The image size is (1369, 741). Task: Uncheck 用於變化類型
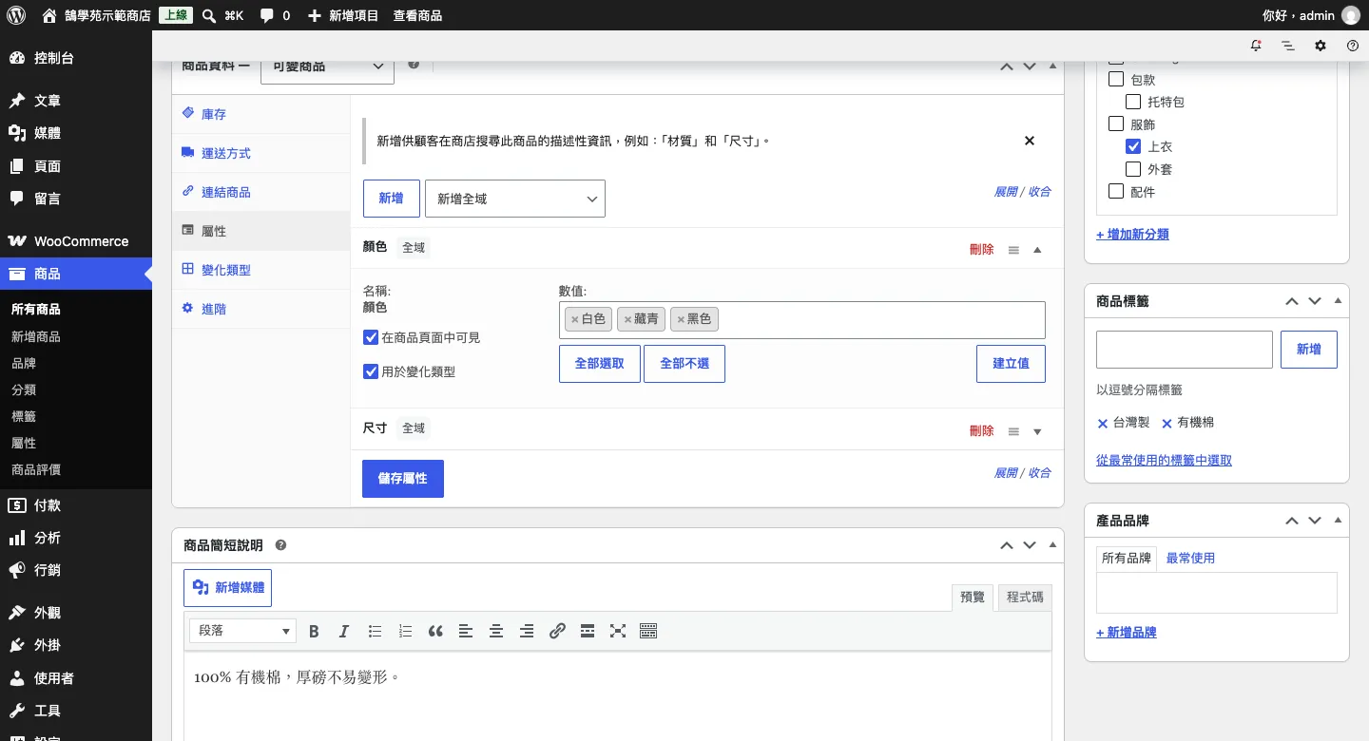[372, 371]
